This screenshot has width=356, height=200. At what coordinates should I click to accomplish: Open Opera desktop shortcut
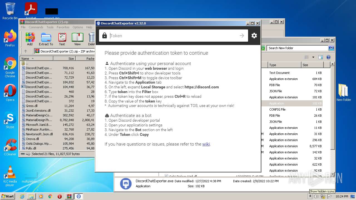(10, 93)
